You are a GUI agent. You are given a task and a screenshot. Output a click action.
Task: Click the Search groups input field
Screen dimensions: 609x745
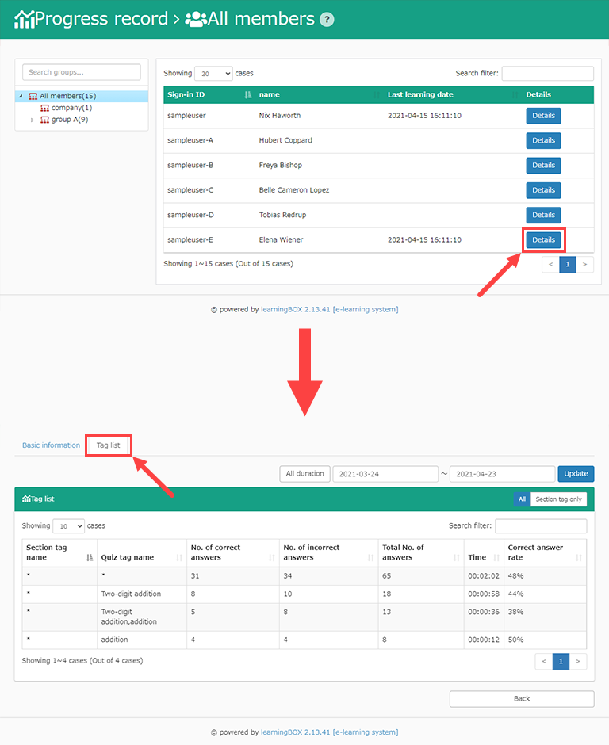tap(82, 72)
